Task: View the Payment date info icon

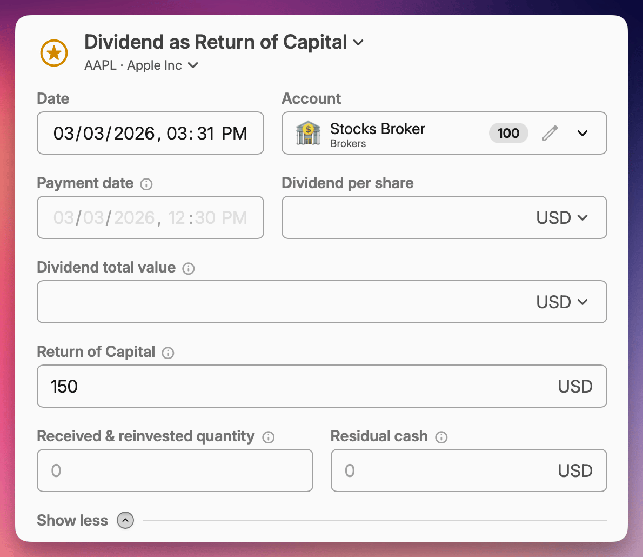Action: pos(146,183)
